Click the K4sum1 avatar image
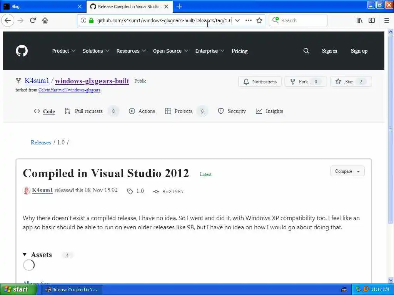The height and width of the screenshot is (295, 394). [x=27, y=191]
